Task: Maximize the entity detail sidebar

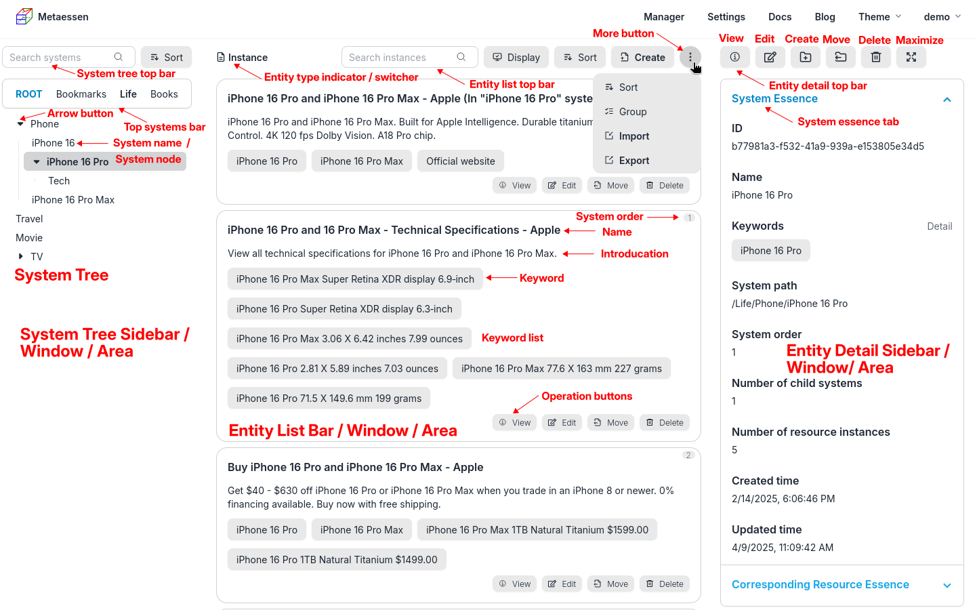Action: [911, 58]
